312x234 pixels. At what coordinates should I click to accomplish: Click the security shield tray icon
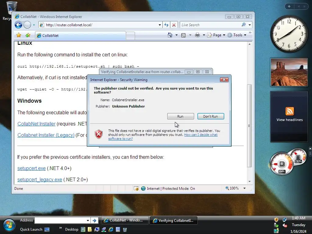coord(276,219)
